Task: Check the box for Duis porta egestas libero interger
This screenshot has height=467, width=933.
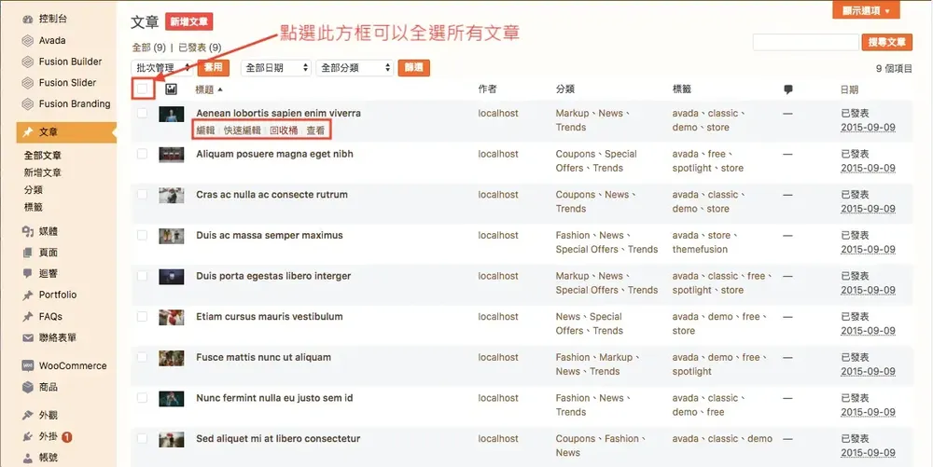Action: tap(142, 276)
